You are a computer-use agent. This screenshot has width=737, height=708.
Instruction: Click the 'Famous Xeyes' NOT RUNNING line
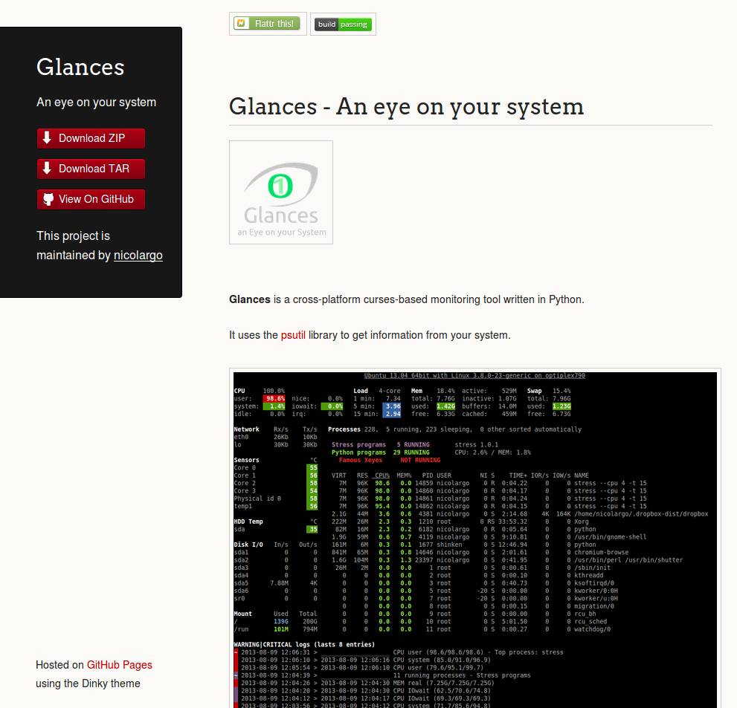pyautogui.click(x=390, y=460)
